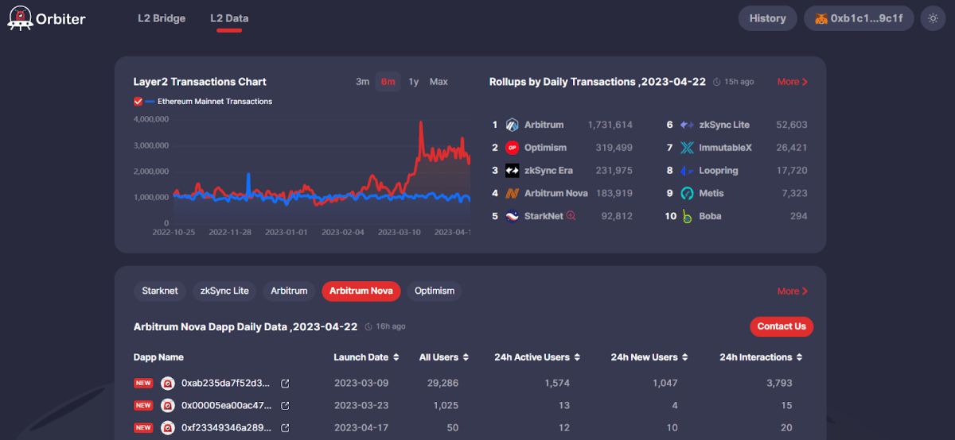Image resolution: width=955 pixels, height=440 pixels.
Task: Open the L2 Data tab
Action: 228,18
